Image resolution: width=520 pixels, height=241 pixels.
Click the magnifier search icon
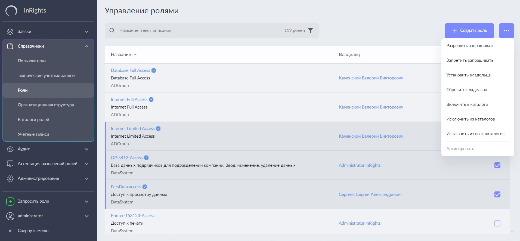112,30
